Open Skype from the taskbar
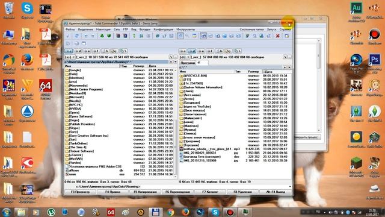This screenshot has width=385, height=217. tap(215, 212)
